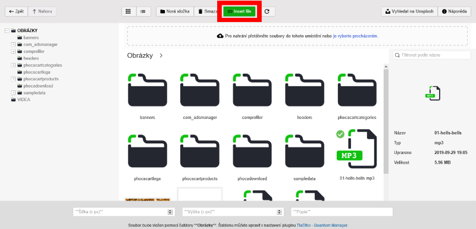Click the sampledata folder icon
The width and height of the screenshot is (476, 229).
[305, 151]
